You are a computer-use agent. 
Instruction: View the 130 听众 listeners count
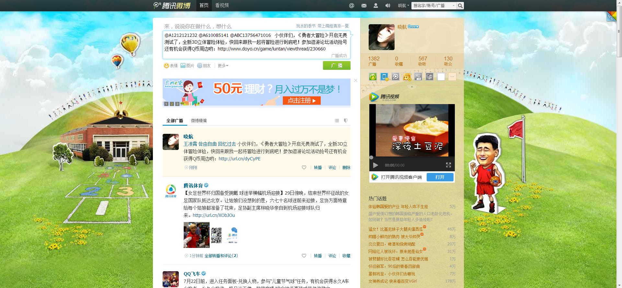click(x=448, y=61)
